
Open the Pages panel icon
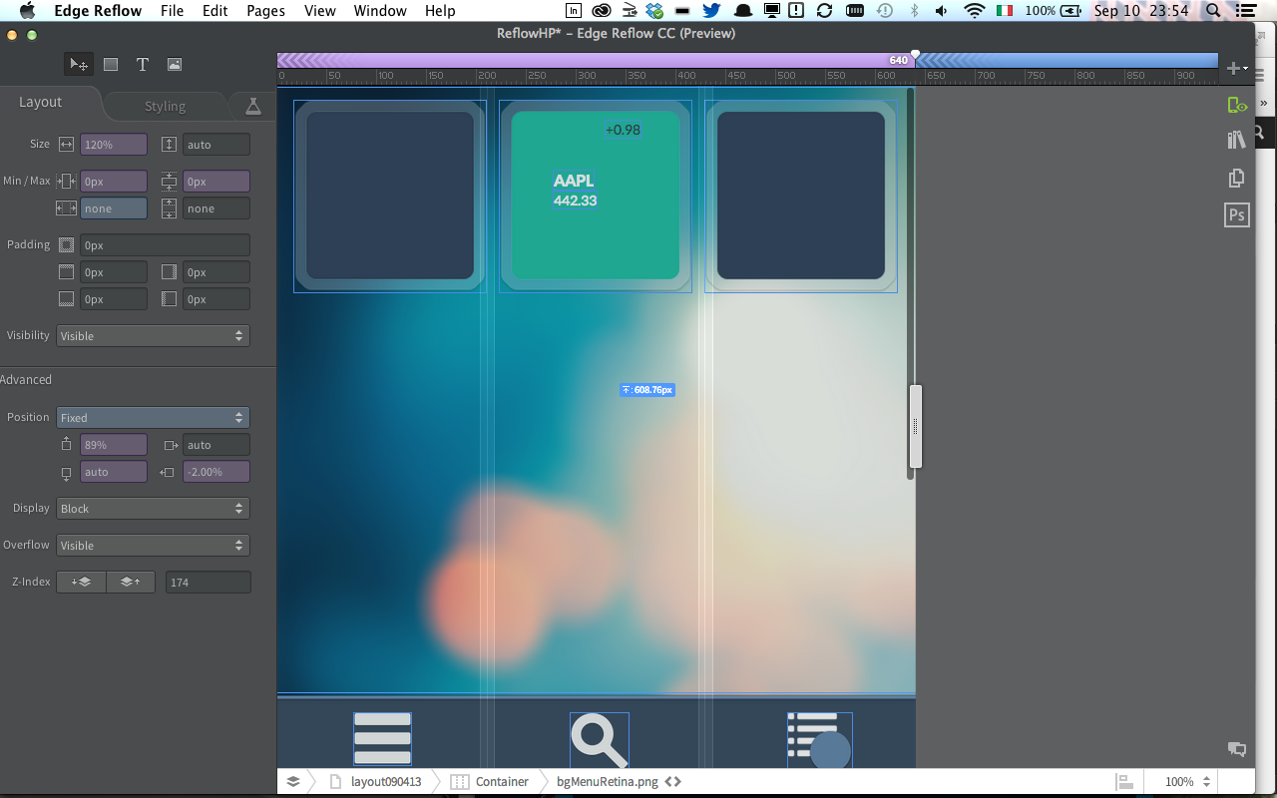[x=1237, y=178]
